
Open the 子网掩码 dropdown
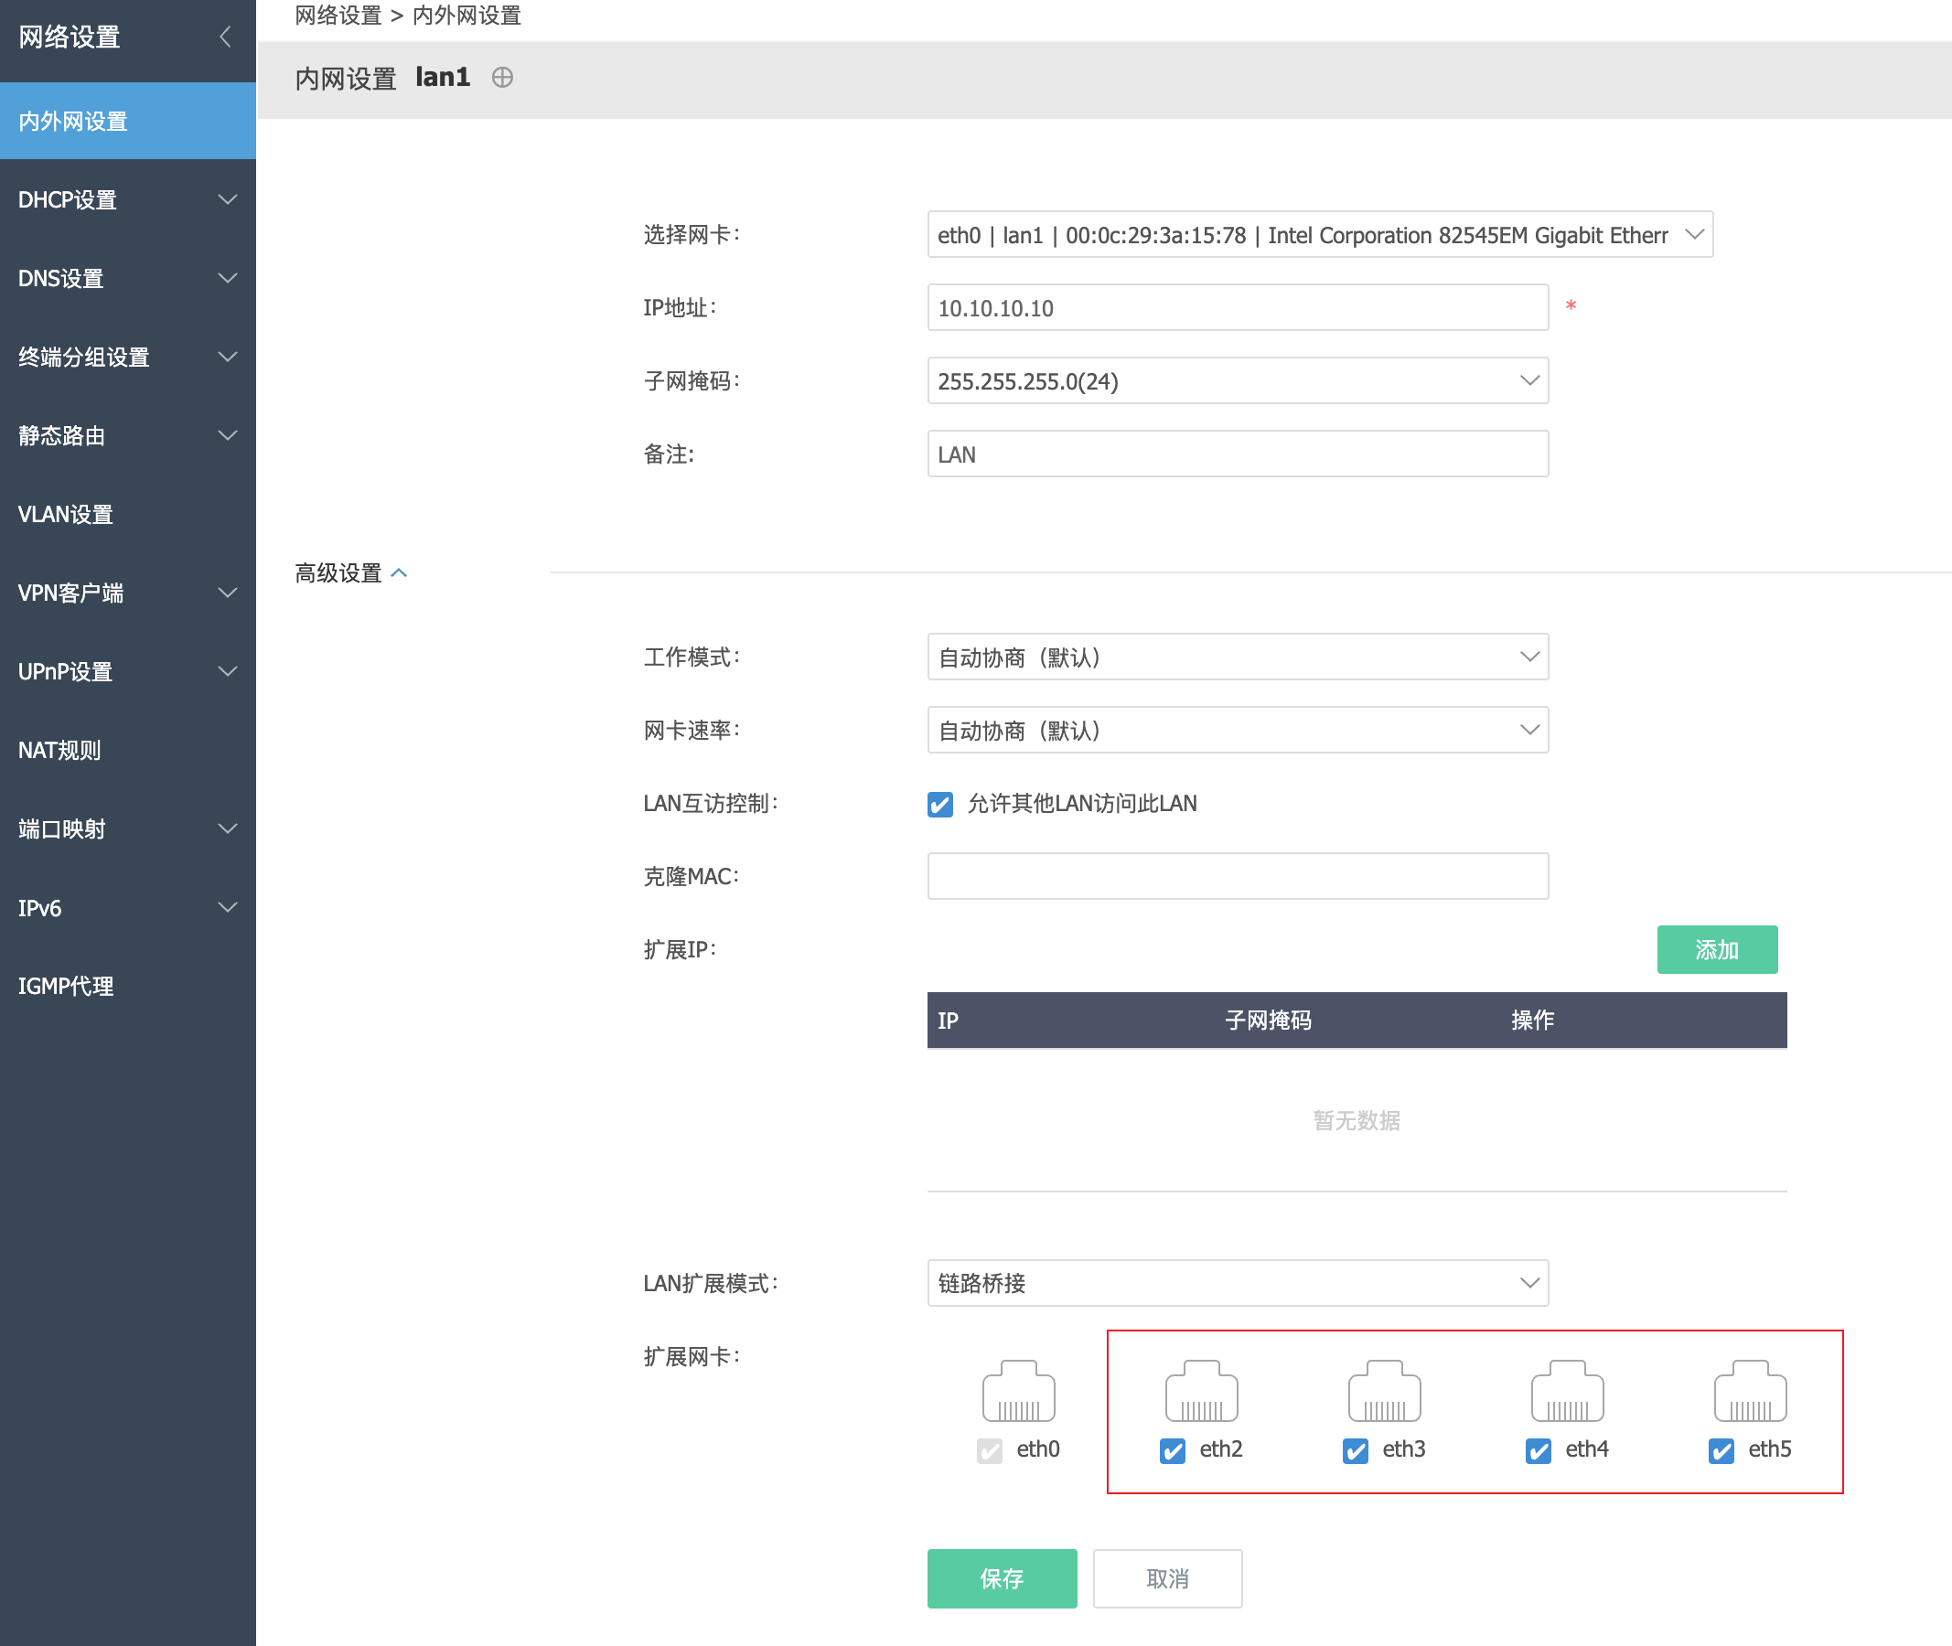(1237, 381)
